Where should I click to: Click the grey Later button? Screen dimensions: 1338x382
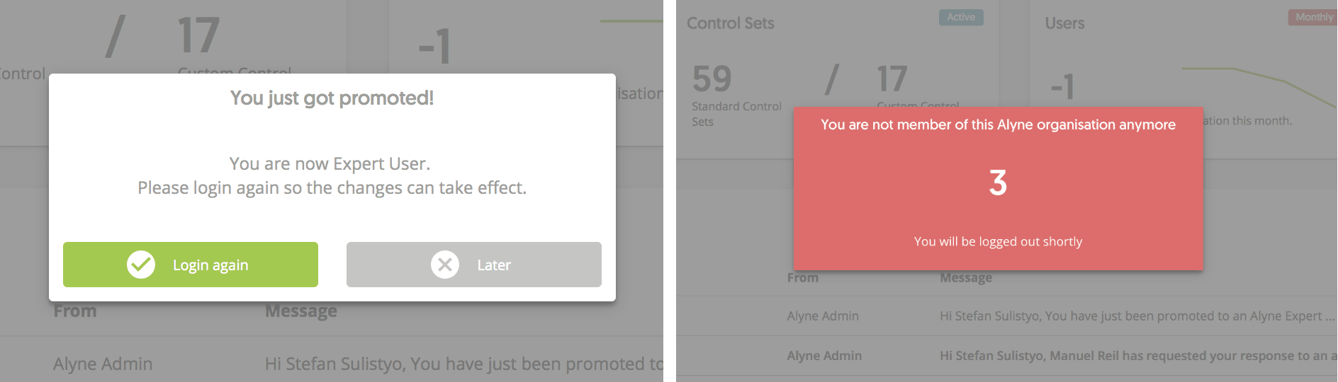474,265
